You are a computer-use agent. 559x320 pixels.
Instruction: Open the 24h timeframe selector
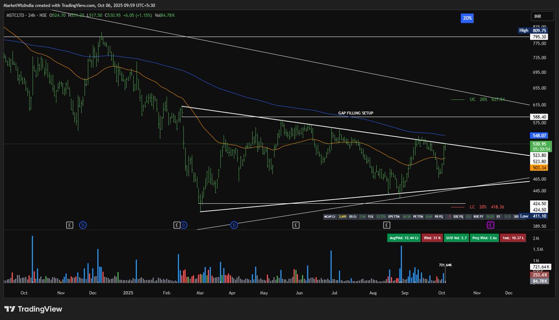(32, 15)
